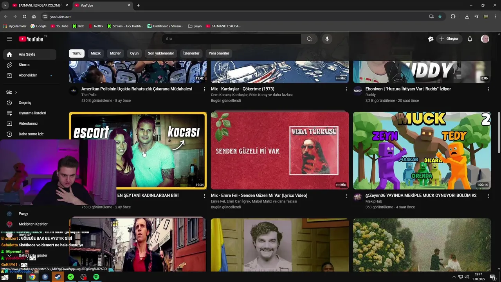
Task: Open options for Mix - Emre Fel
Action: click(346, 196)
